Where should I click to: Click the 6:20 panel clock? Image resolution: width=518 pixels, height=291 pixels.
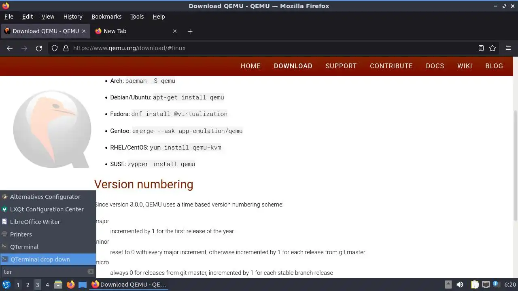(x=510, y=285)
